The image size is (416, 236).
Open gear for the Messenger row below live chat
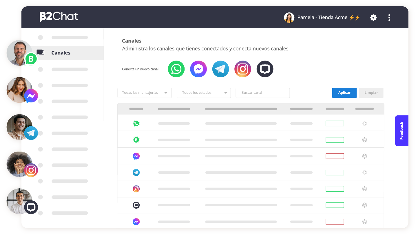[364, 222]
